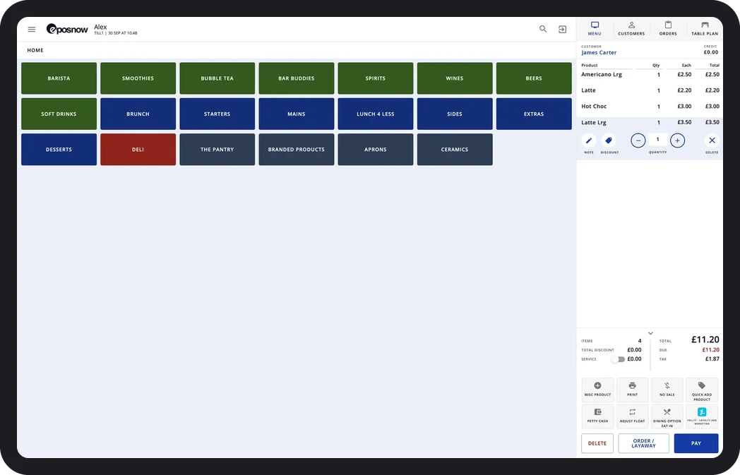Open the Ceramics category

[455, 150]
